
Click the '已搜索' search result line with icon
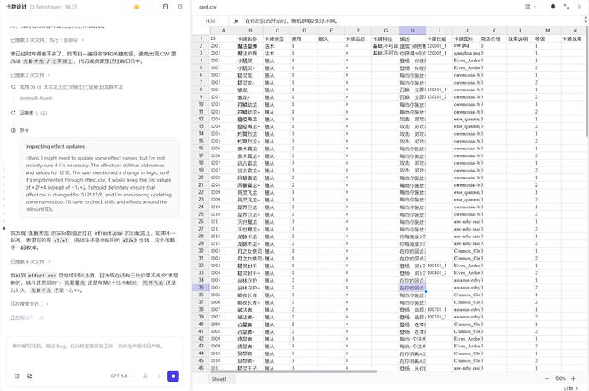point(29,113)
